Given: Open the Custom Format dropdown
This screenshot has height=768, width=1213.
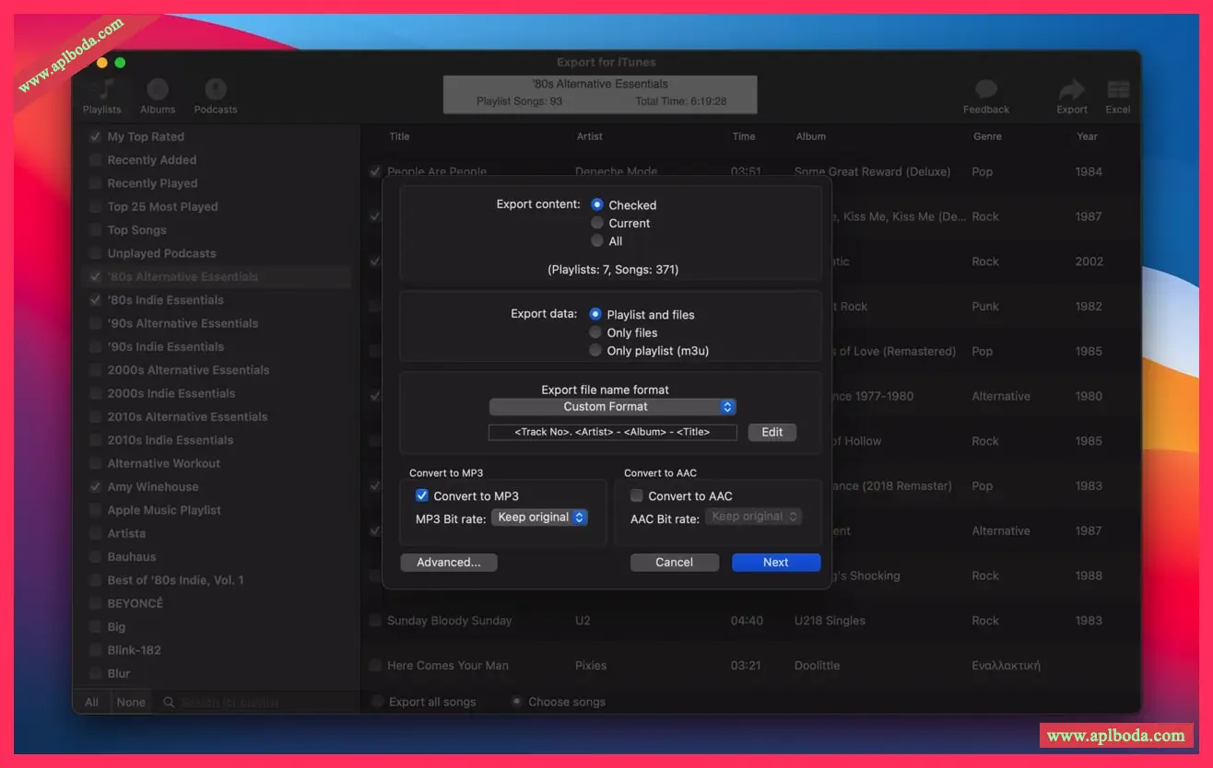Looking at the screenshot, I should (612, 407).
